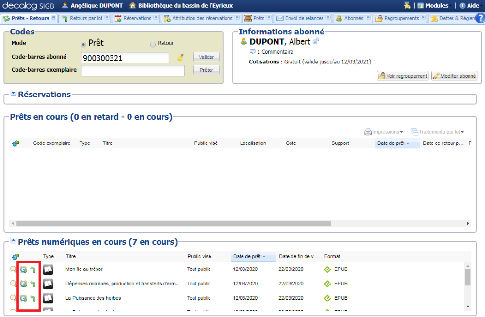Screen dimensions: 485x317
Task: Click the broom icon beside the subscriber barcode
Action: point(180,58)
